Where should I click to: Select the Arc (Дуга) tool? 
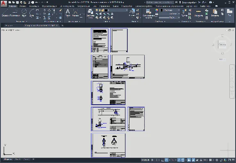click(x=32, y=13)
